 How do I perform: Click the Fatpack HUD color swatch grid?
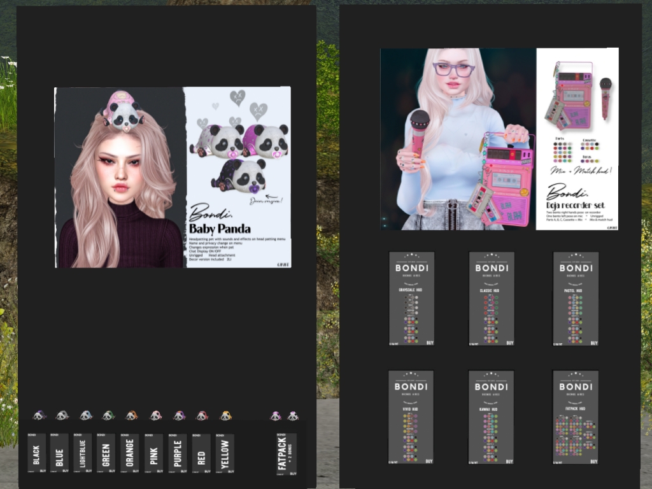click(x=576, y=435)
